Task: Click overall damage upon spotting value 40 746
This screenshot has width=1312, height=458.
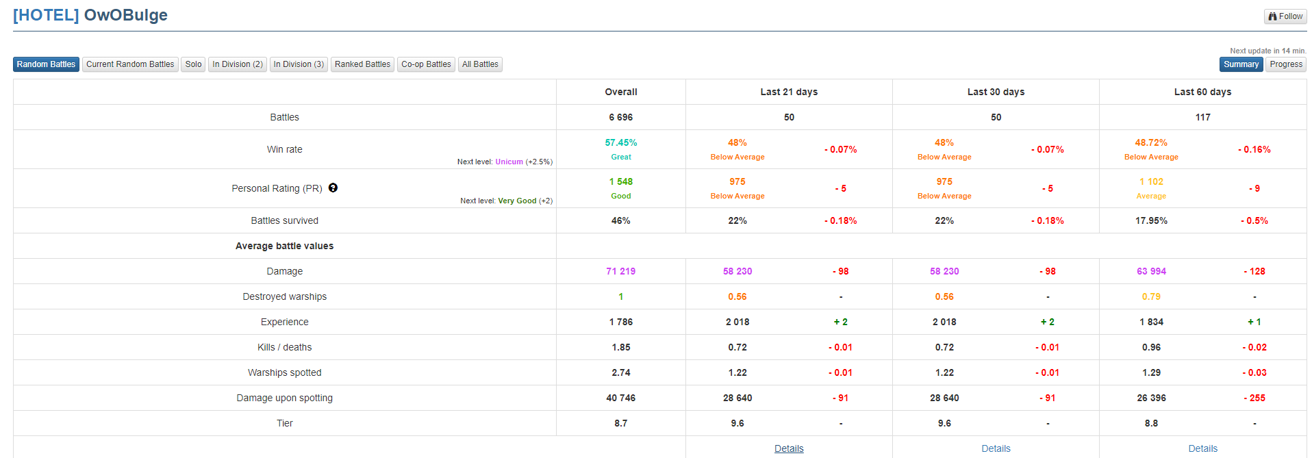Action: coord(621,398)
